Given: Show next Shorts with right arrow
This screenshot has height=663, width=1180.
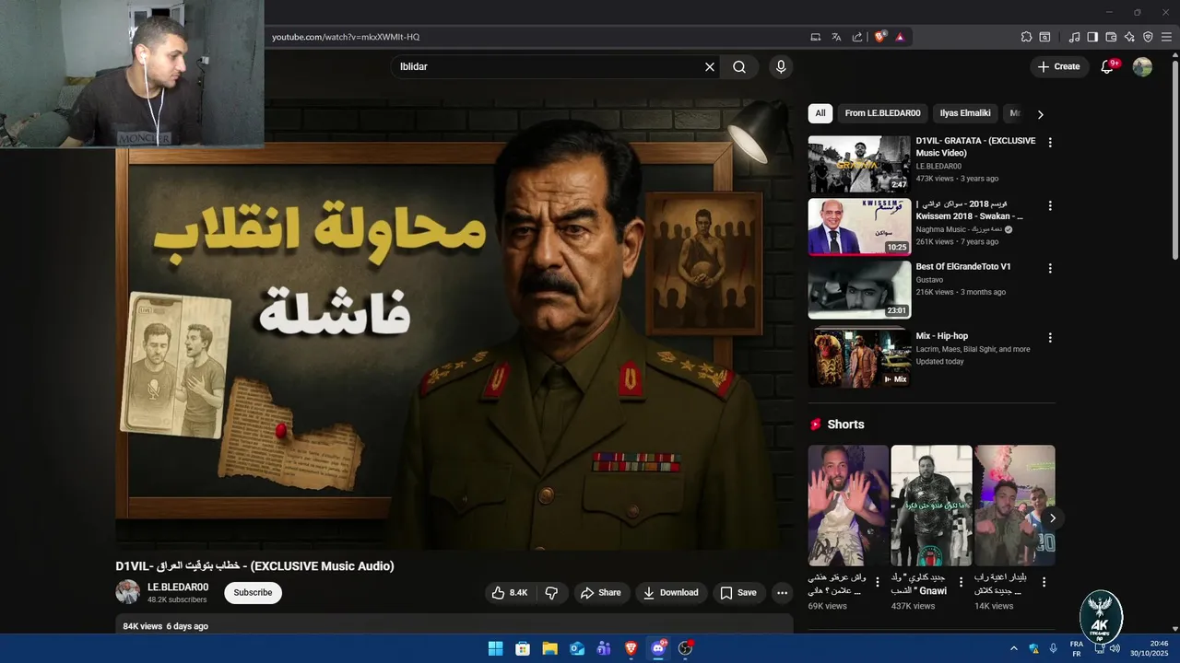Looking at the screenshot, I should 1052,518.
